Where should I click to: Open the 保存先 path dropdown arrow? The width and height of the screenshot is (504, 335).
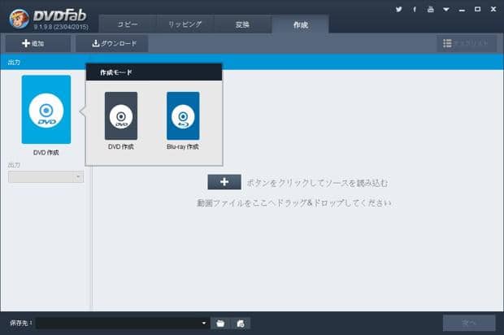(x=204, y=324)
